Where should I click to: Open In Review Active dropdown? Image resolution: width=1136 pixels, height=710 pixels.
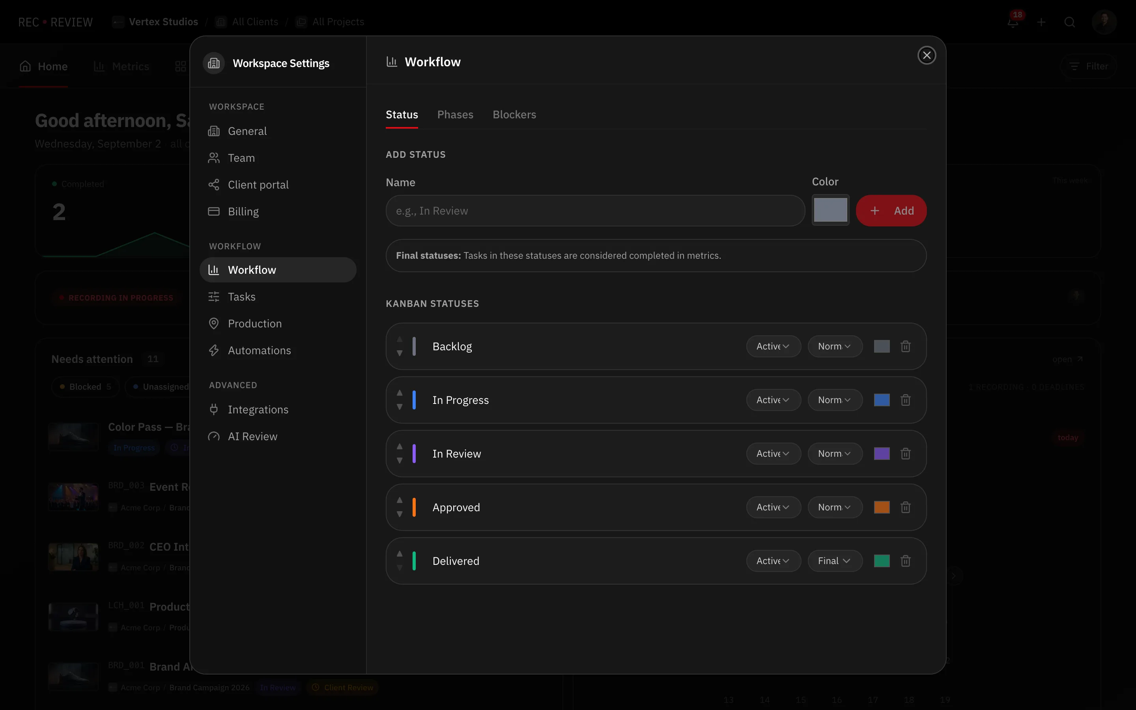[x=773, y=454]
